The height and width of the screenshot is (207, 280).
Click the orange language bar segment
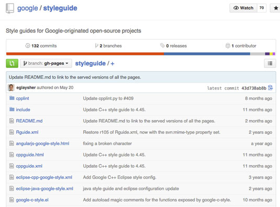(x=85, y=54)
